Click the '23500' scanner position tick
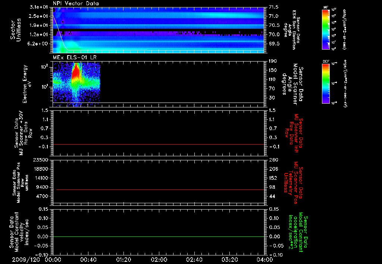This screenshot has height=264, width=382. click(41, 160)
